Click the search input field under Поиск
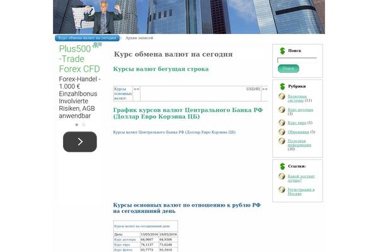 coord(297,60)
